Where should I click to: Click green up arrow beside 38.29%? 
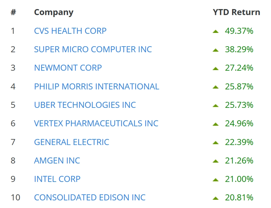tap(215, 50)
